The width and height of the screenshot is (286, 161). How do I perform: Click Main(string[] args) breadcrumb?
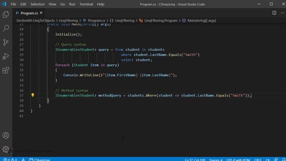(202, 21)
